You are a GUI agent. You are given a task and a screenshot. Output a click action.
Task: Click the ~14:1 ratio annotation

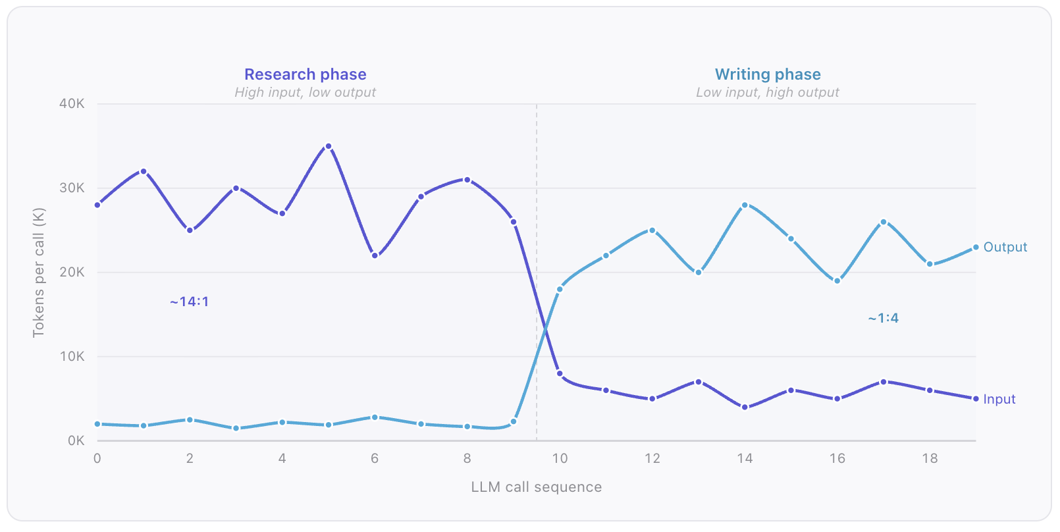click(x=189, y=302)
